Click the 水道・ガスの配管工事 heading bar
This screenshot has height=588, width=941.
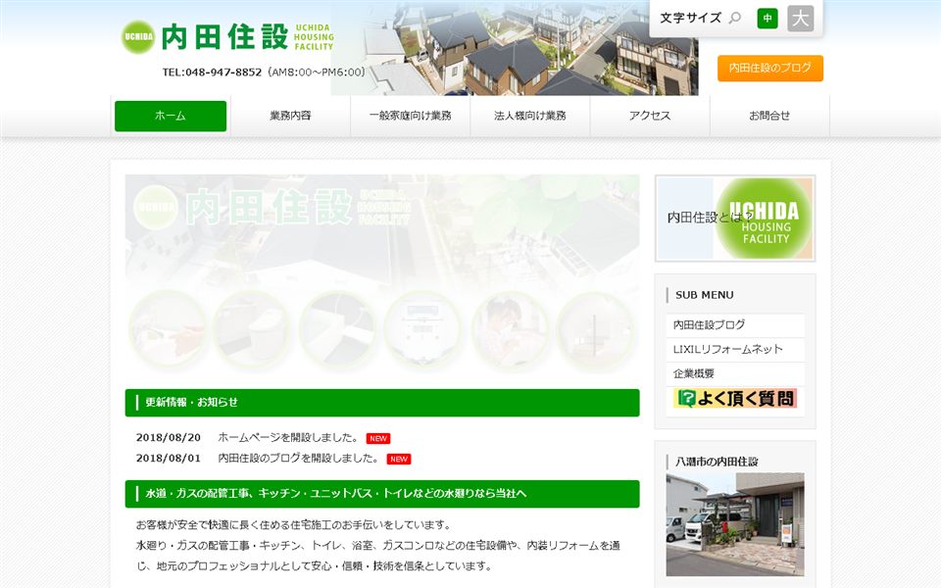(x=382, y=494)
